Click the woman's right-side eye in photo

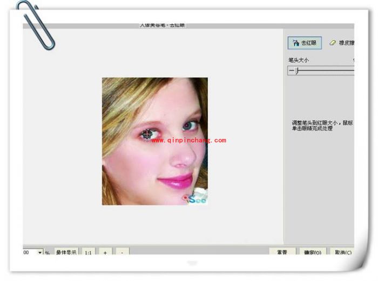point(189,125)
